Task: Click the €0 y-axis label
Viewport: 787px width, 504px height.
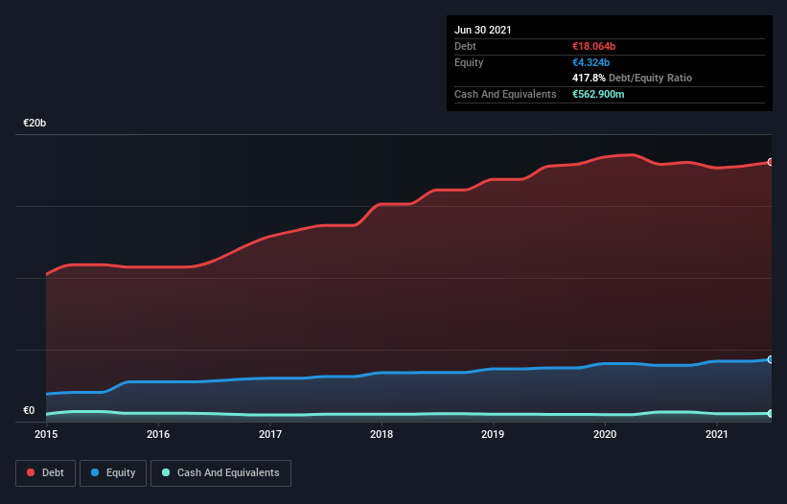Action: tap(29, 410)
